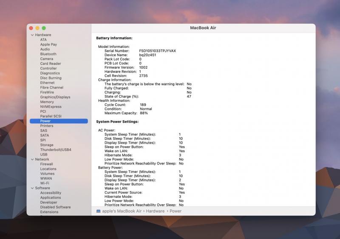Click the Hardware category label
Screen dimensions: 340x239
click(x=43, y=35)
